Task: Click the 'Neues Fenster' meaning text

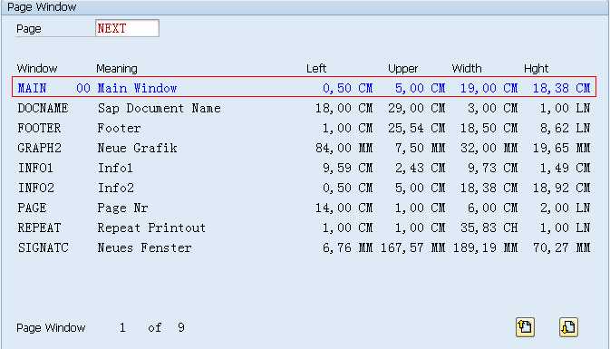Action: tap(144, 247)
